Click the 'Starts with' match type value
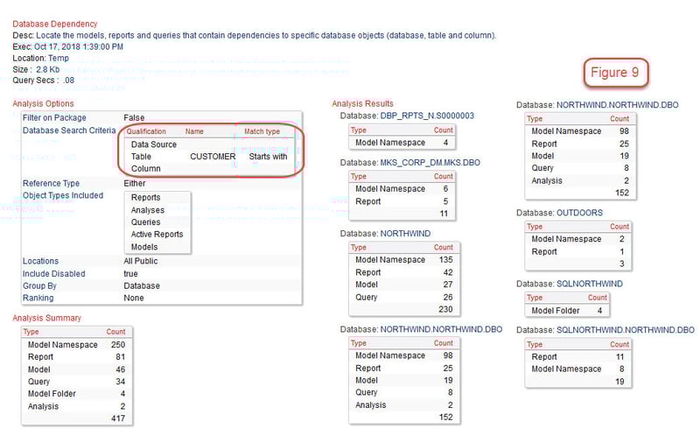The image size is (700, 436). tap(268, 157)
